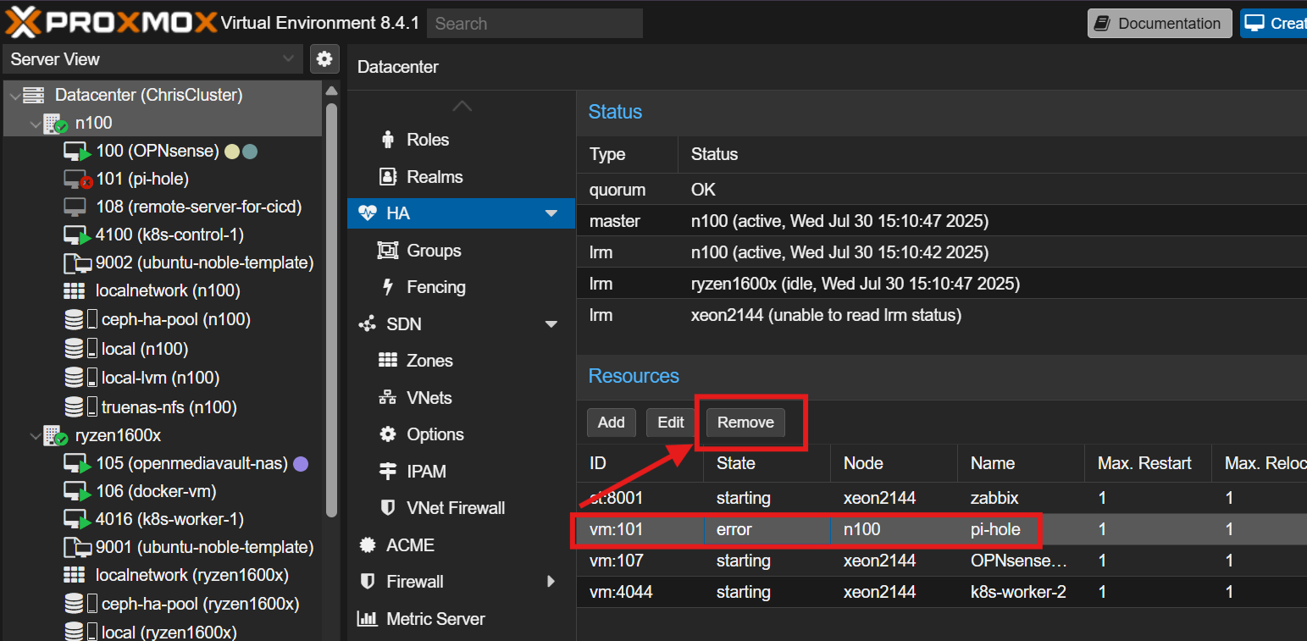Sort by the State column header
The image size is (1307, 641).
[767, 463]
